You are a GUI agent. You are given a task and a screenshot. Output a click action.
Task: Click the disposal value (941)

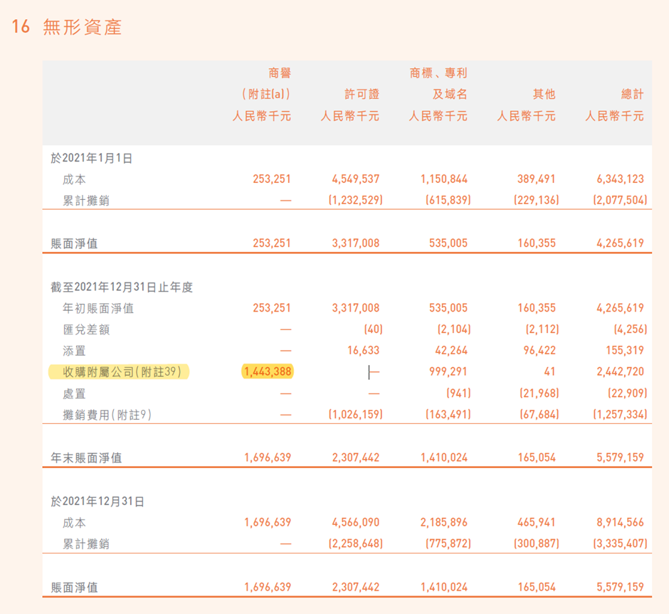pyautogui.click(x=458, y=393)
